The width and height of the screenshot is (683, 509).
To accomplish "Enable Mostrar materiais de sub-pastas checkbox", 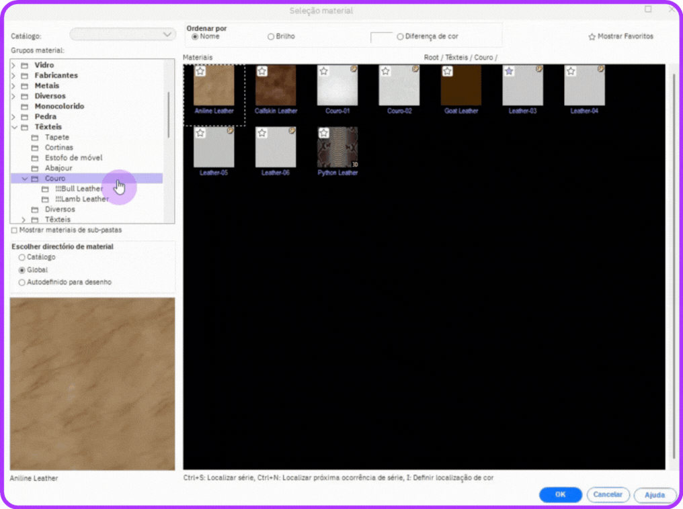I will click(x=15, y=230).
